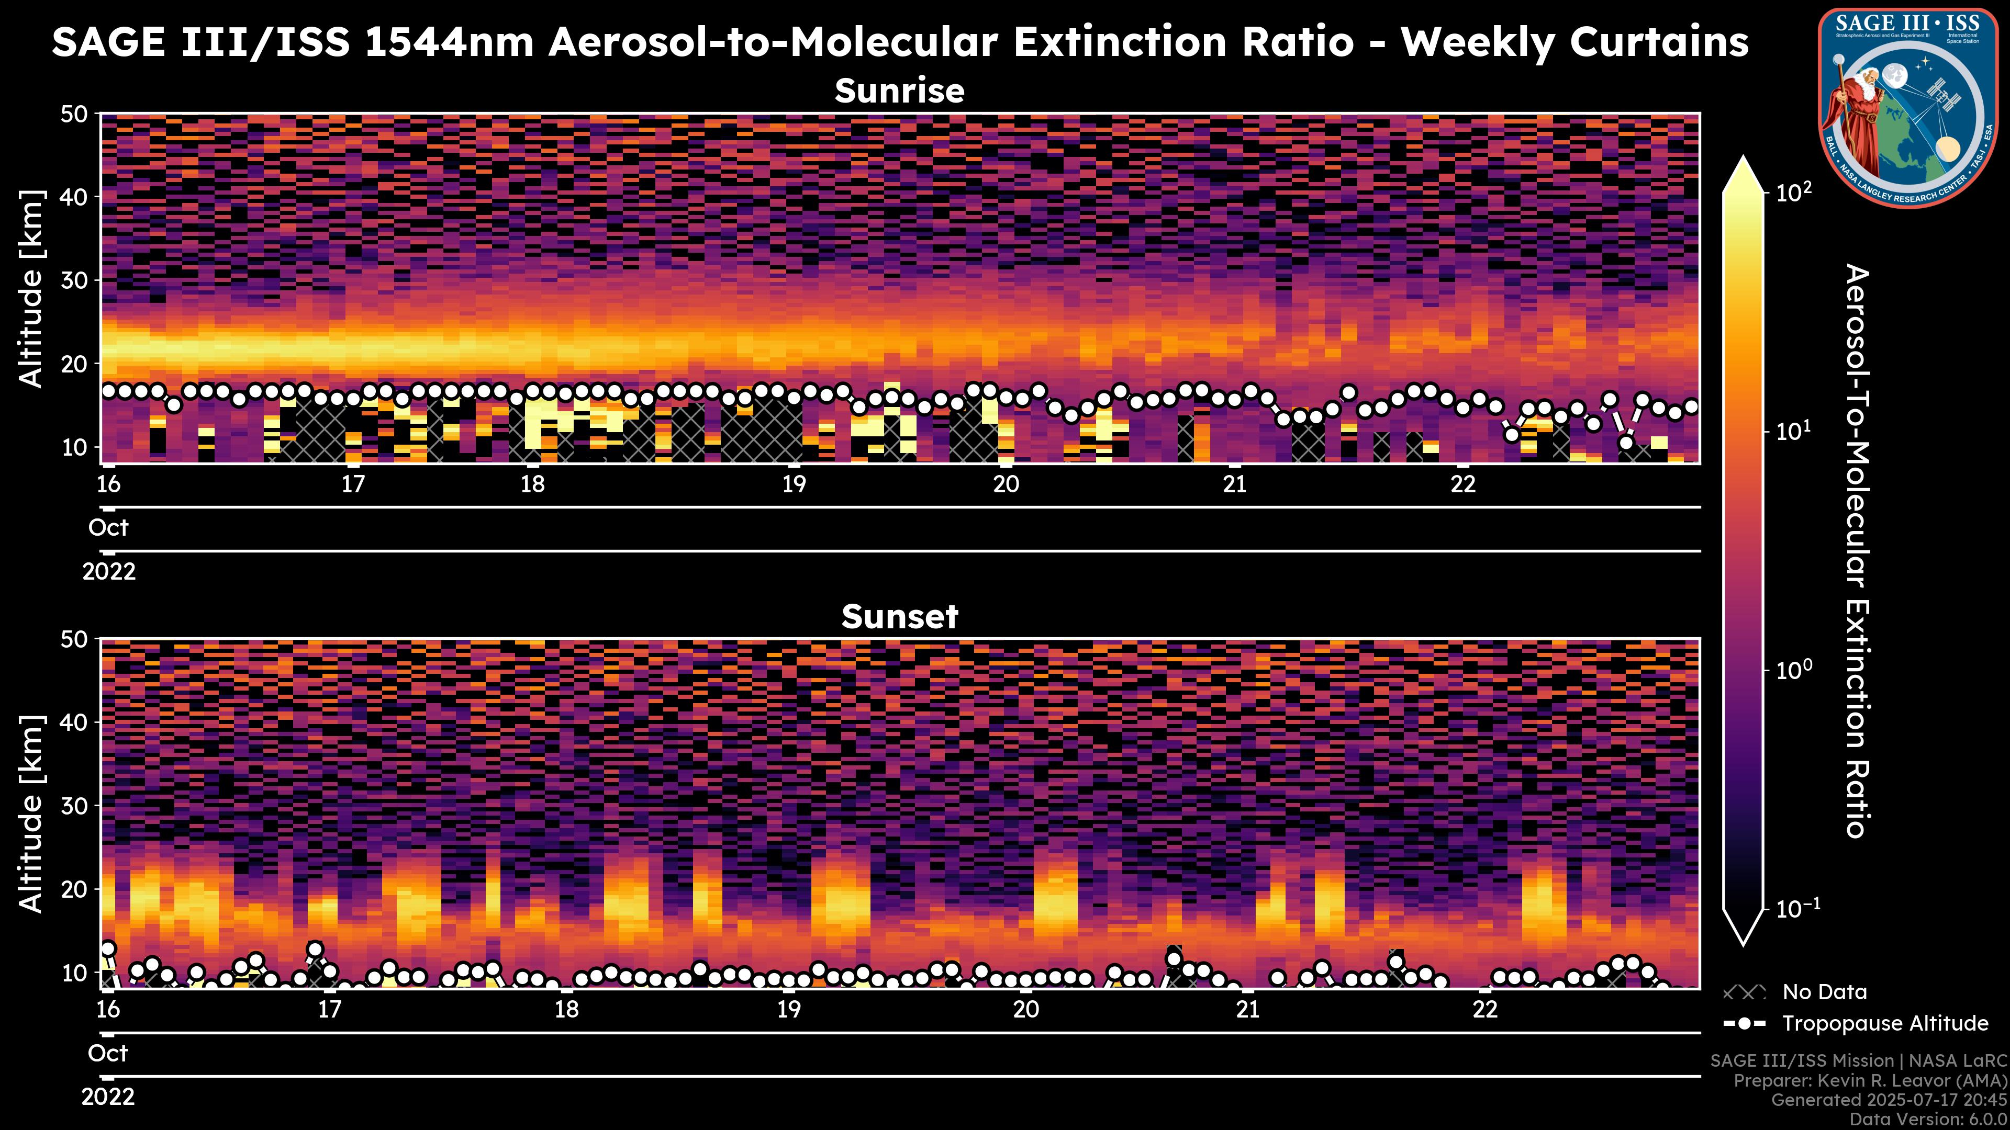Click the middle of the colorbar gradient
Screen dimensions: 2010x1130
1743,550
